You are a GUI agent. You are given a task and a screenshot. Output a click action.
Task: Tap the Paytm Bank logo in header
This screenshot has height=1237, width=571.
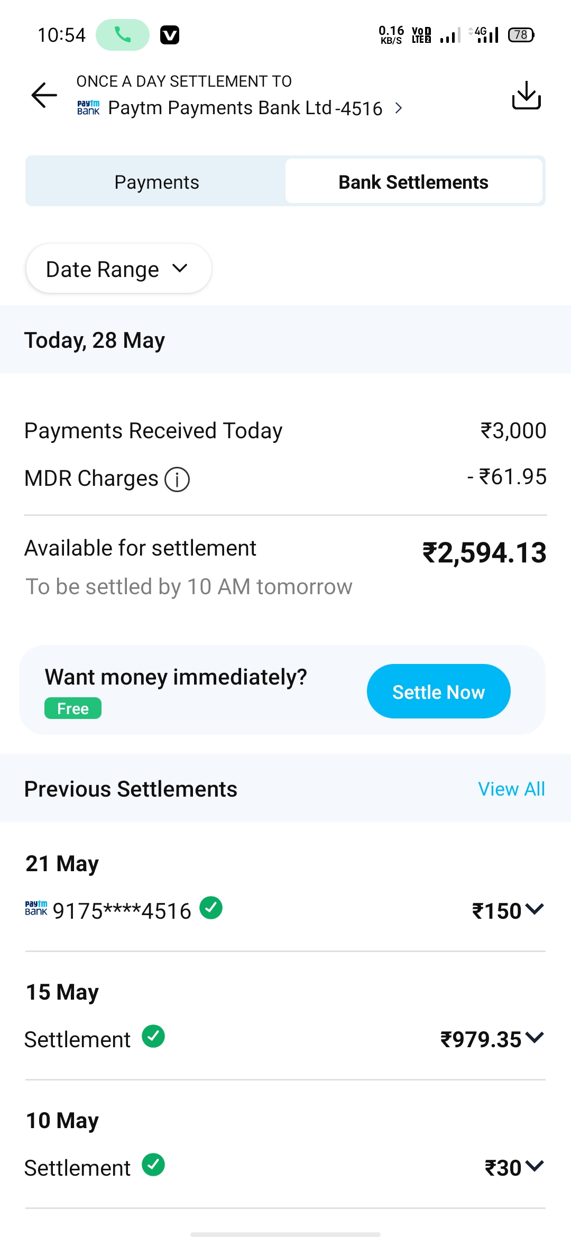88,108
